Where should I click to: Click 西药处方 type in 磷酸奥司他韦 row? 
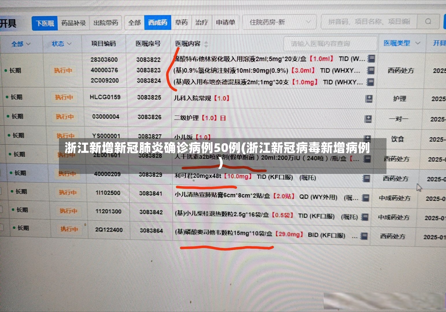[x=393, y=236]
